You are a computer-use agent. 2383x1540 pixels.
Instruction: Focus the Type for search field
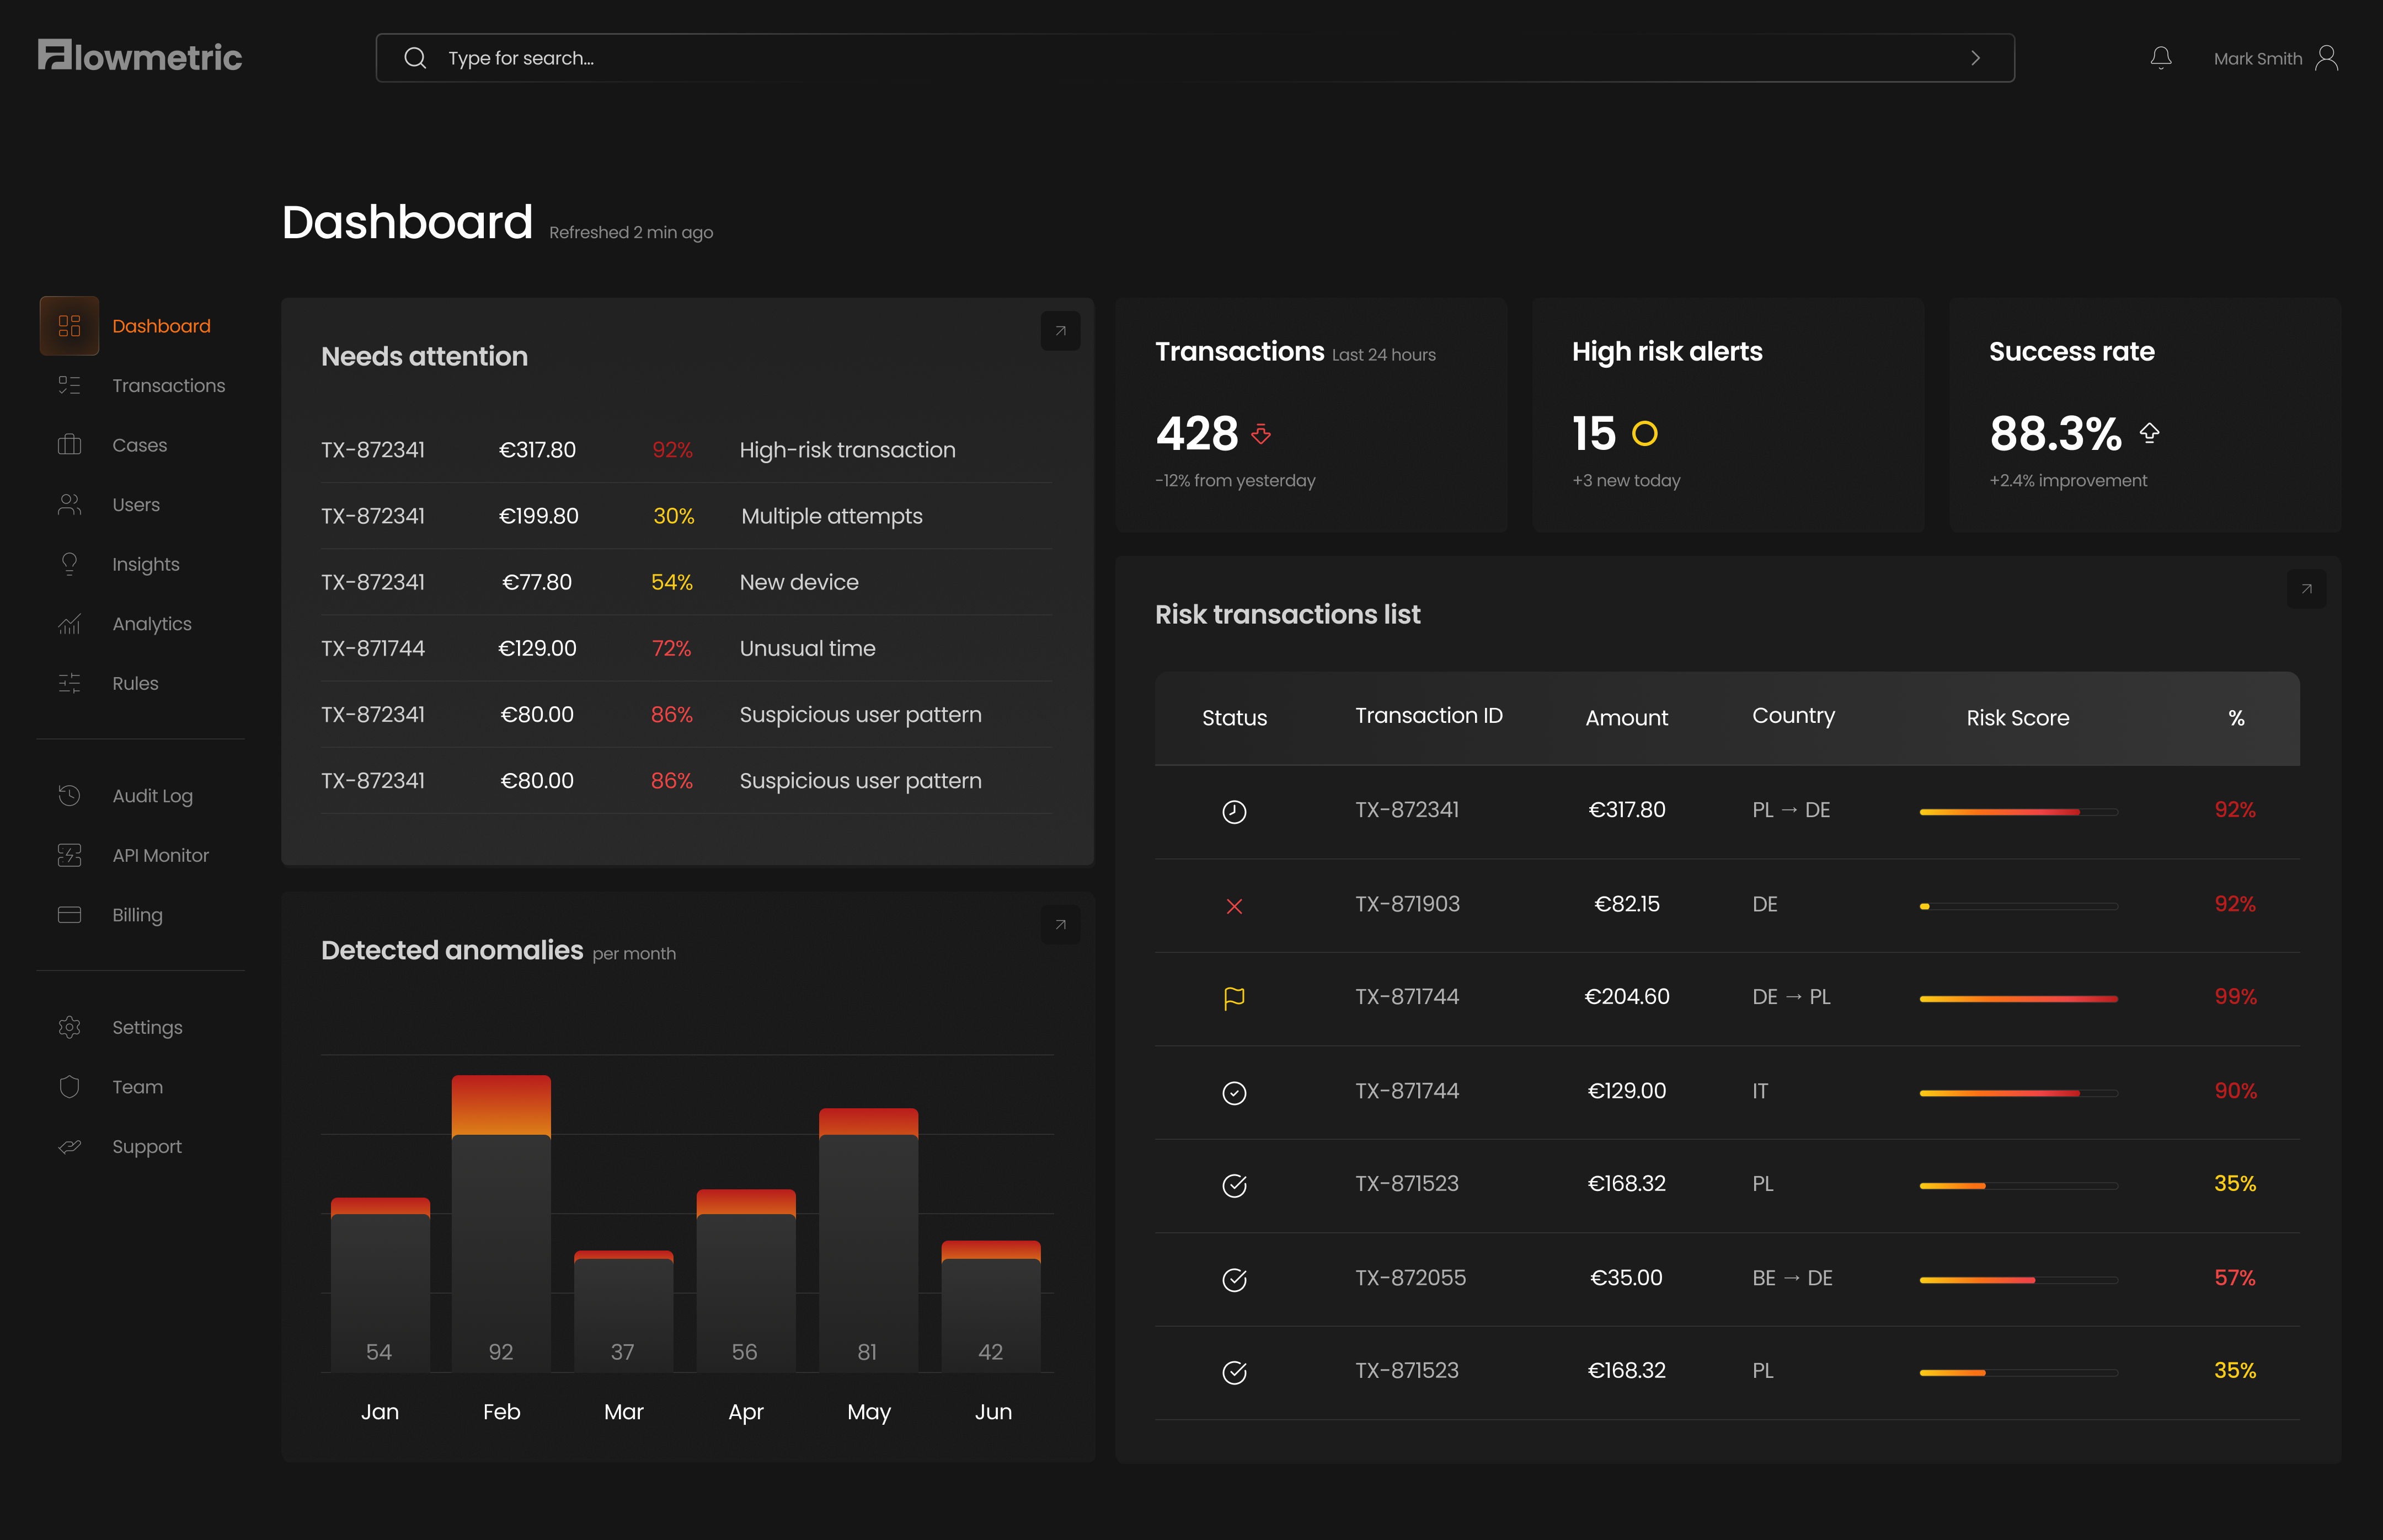1194,58
